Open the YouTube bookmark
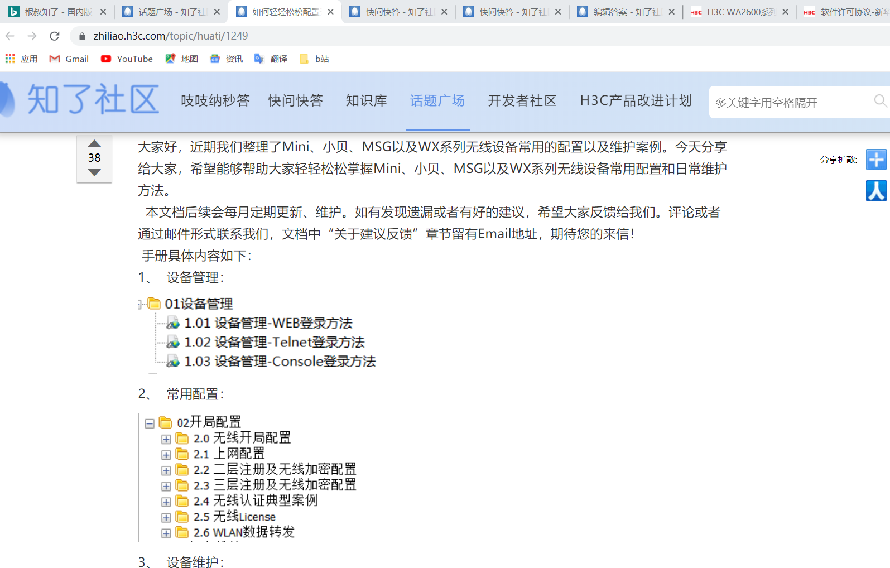 [x=127, y=59]
